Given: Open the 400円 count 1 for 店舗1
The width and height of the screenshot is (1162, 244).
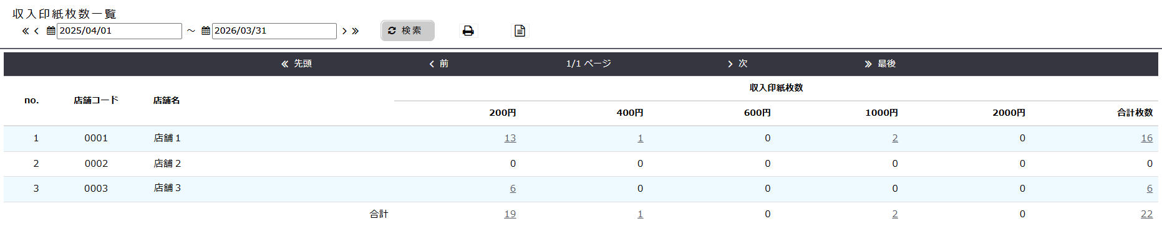Looking at the screenshot, I should [641, 138].
